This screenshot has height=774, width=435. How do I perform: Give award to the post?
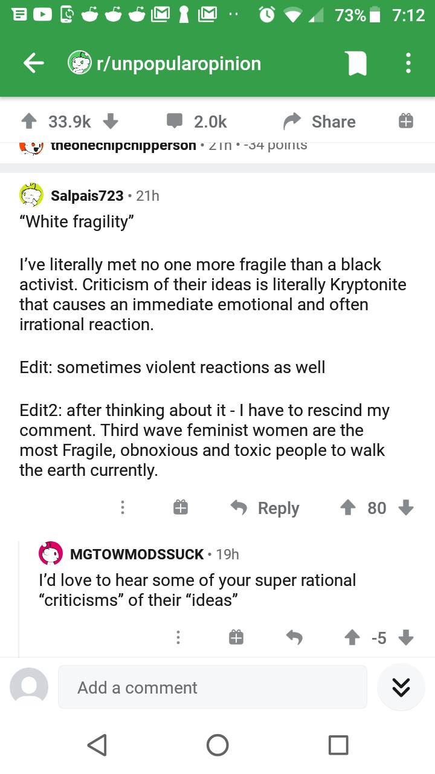(x=405, y=122)
